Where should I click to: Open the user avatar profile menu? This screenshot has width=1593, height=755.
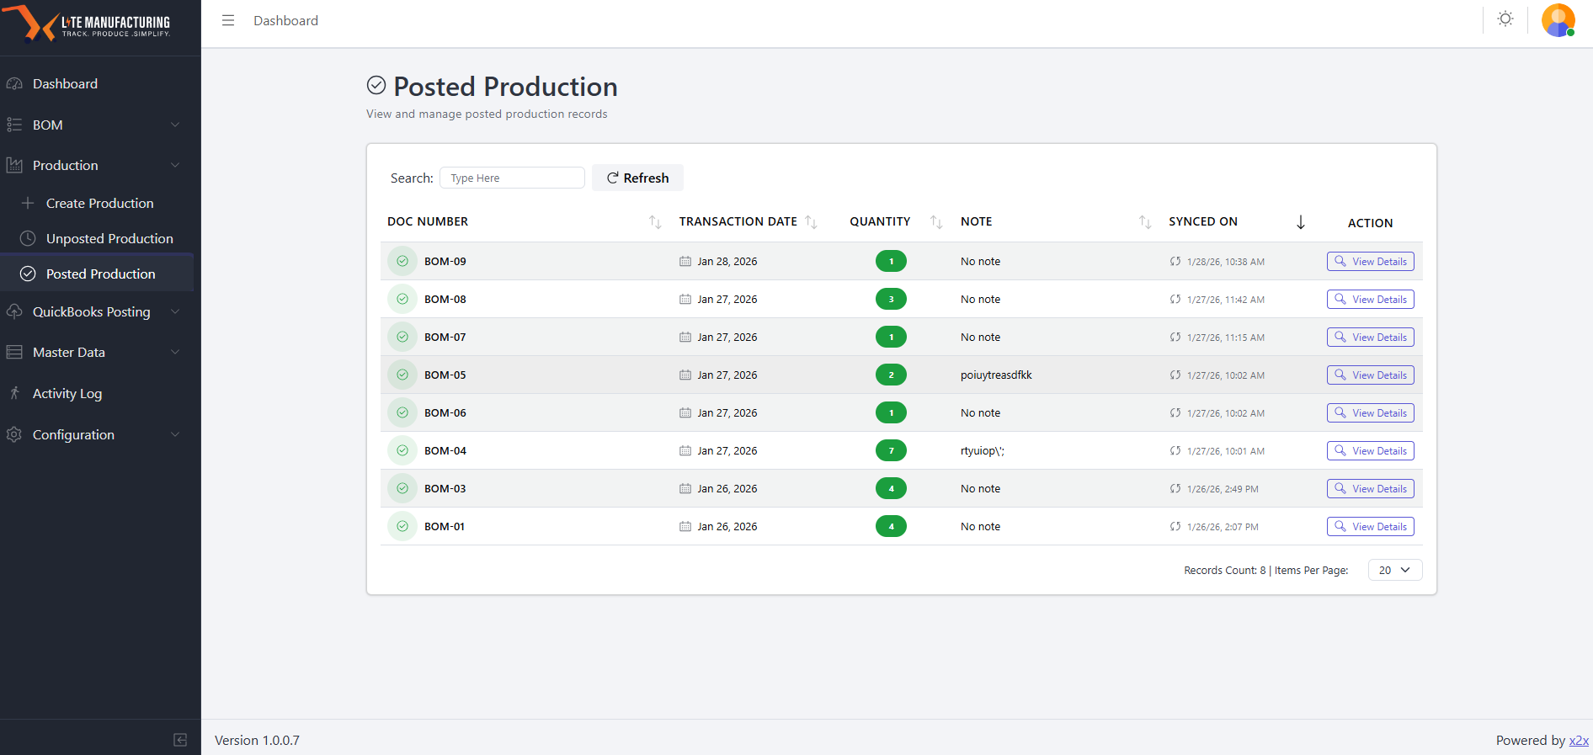[x=1558, y=20]
